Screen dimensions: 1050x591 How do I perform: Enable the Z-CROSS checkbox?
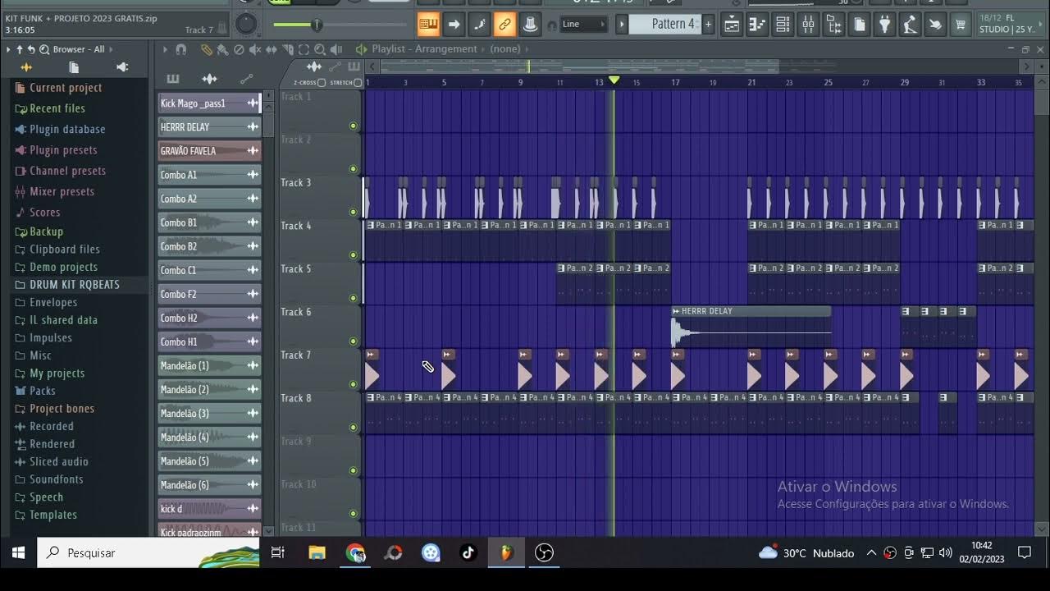tap(321, 83)
